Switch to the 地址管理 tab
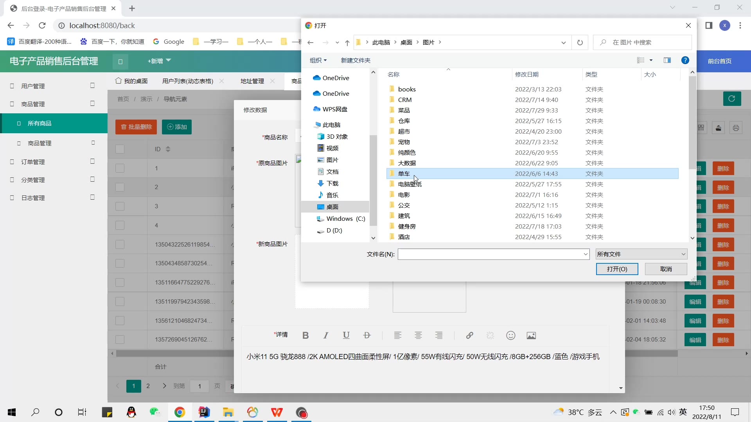751x422 pixels. pos(252,81)
